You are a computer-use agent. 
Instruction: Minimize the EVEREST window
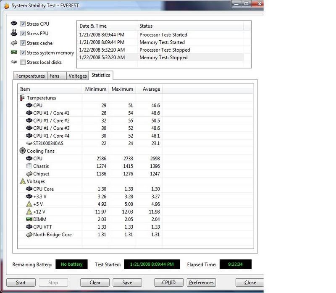pyautogui.click(x=236, y=4)
